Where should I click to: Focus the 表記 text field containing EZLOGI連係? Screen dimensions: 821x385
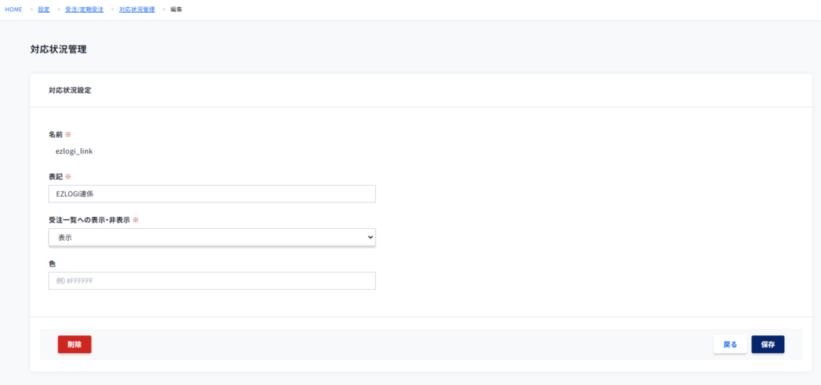tap(212, 194)
